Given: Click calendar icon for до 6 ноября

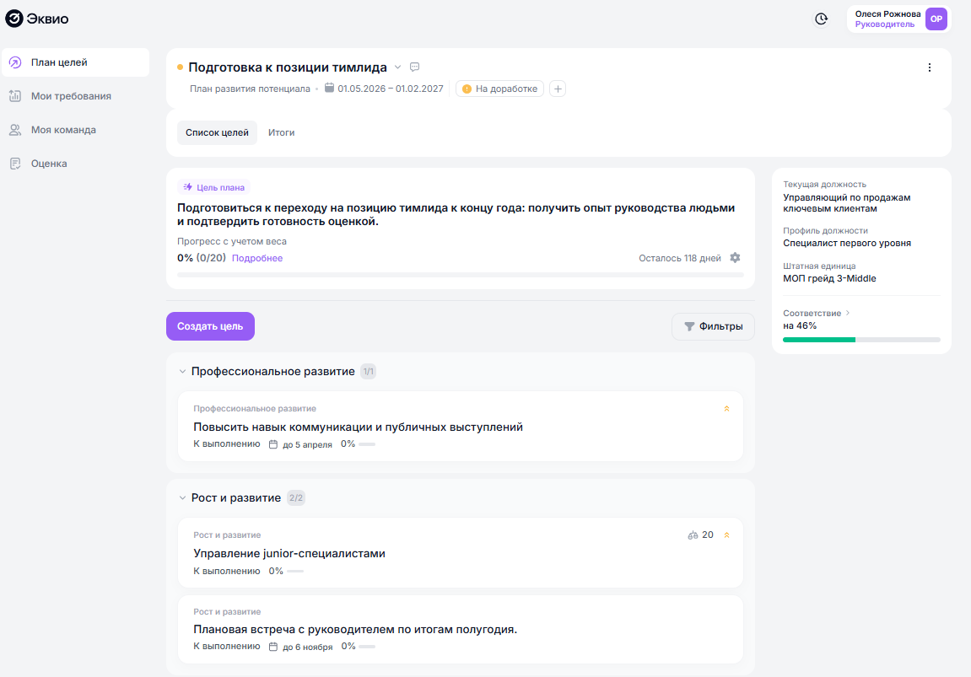Looking at the screenshot, I should 273,647.
